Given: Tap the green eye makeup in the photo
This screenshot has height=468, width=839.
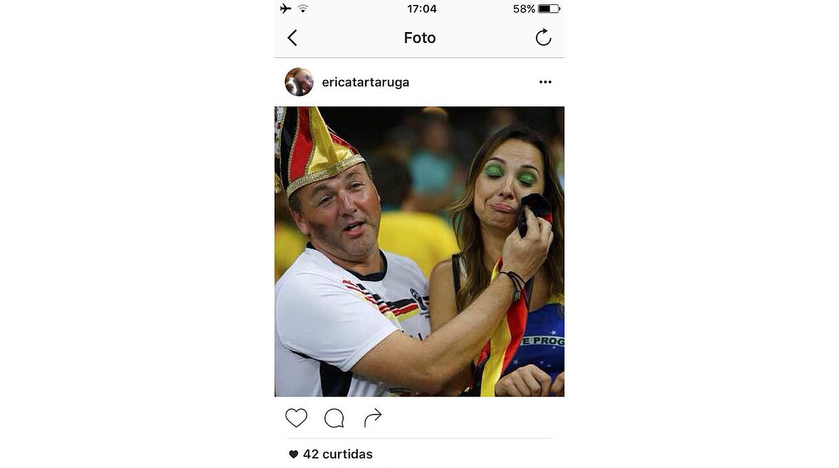Looking at the screenshot, I should click(x=510, y=174).
